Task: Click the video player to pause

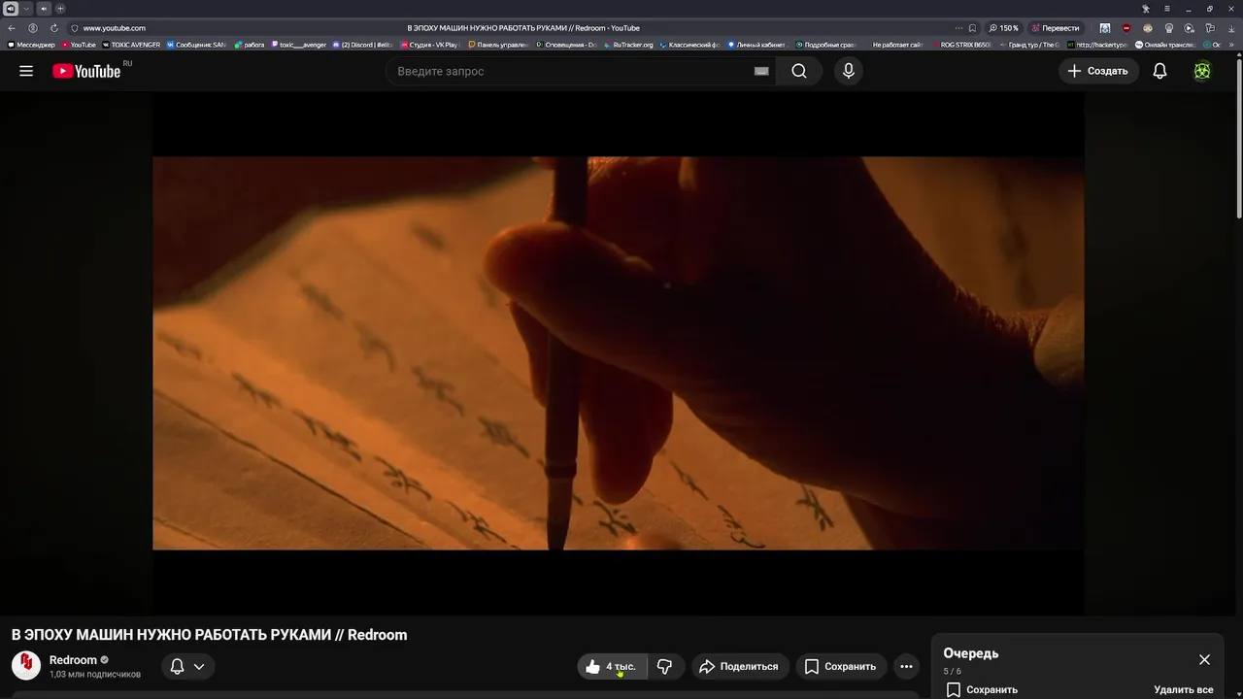Action: click(x=618, y=353)
